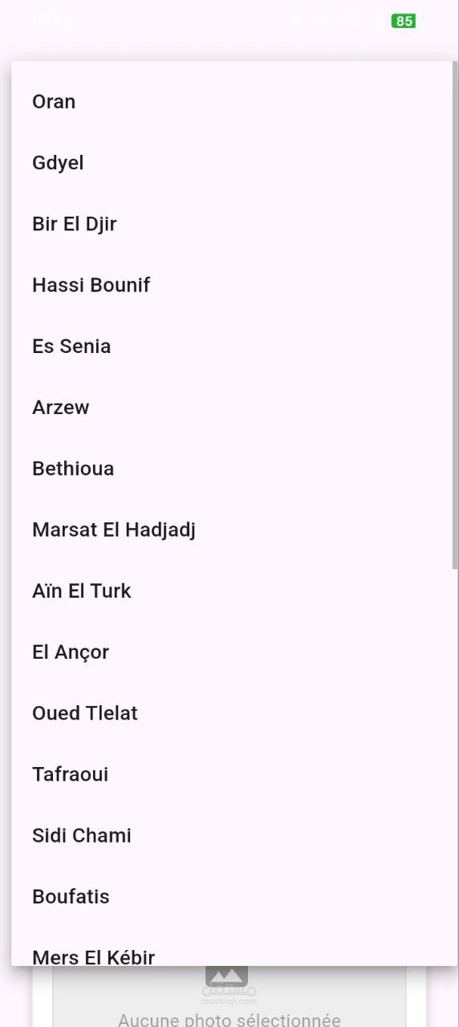Select Oued Tlelat option
459x1027 pixels.
234,712
